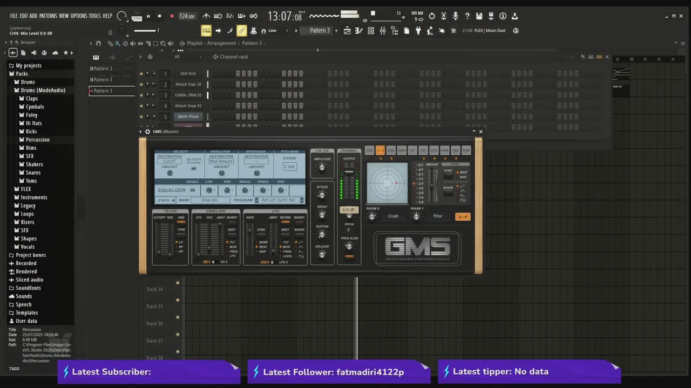Select the playlist zoom tool
691x388 pixels.
coord(162,43)
